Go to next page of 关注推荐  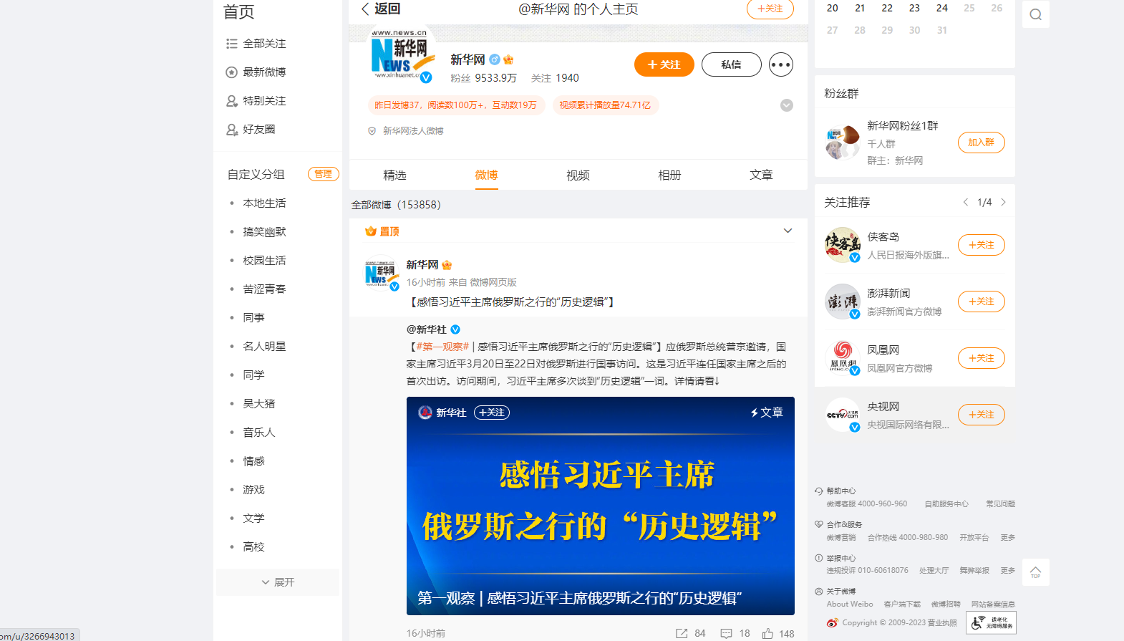(x=1003, y=202)
